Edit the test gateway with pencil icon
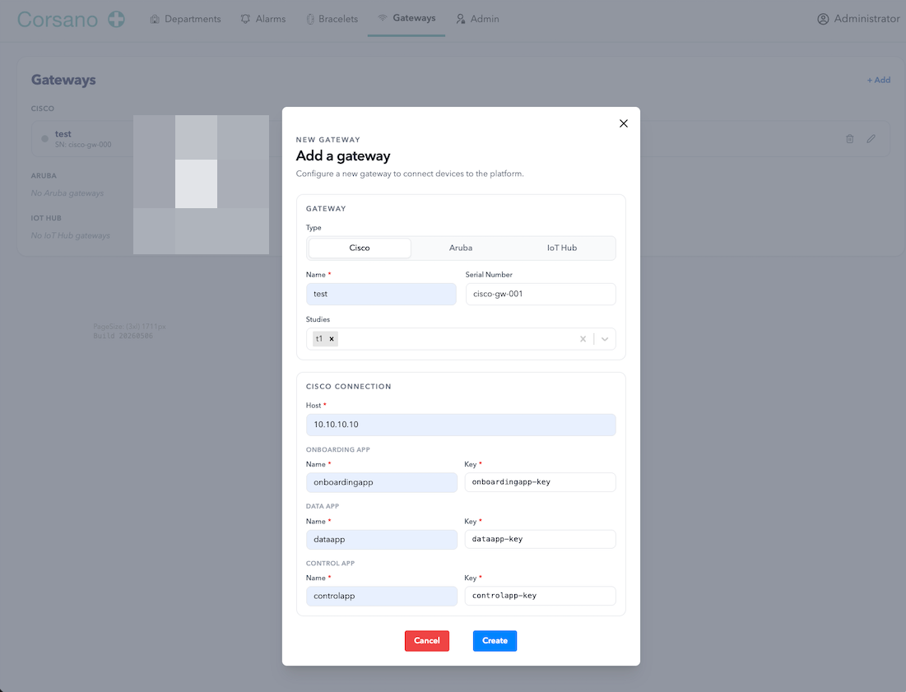This screenshot has height=692, width=906. point(871,138)
